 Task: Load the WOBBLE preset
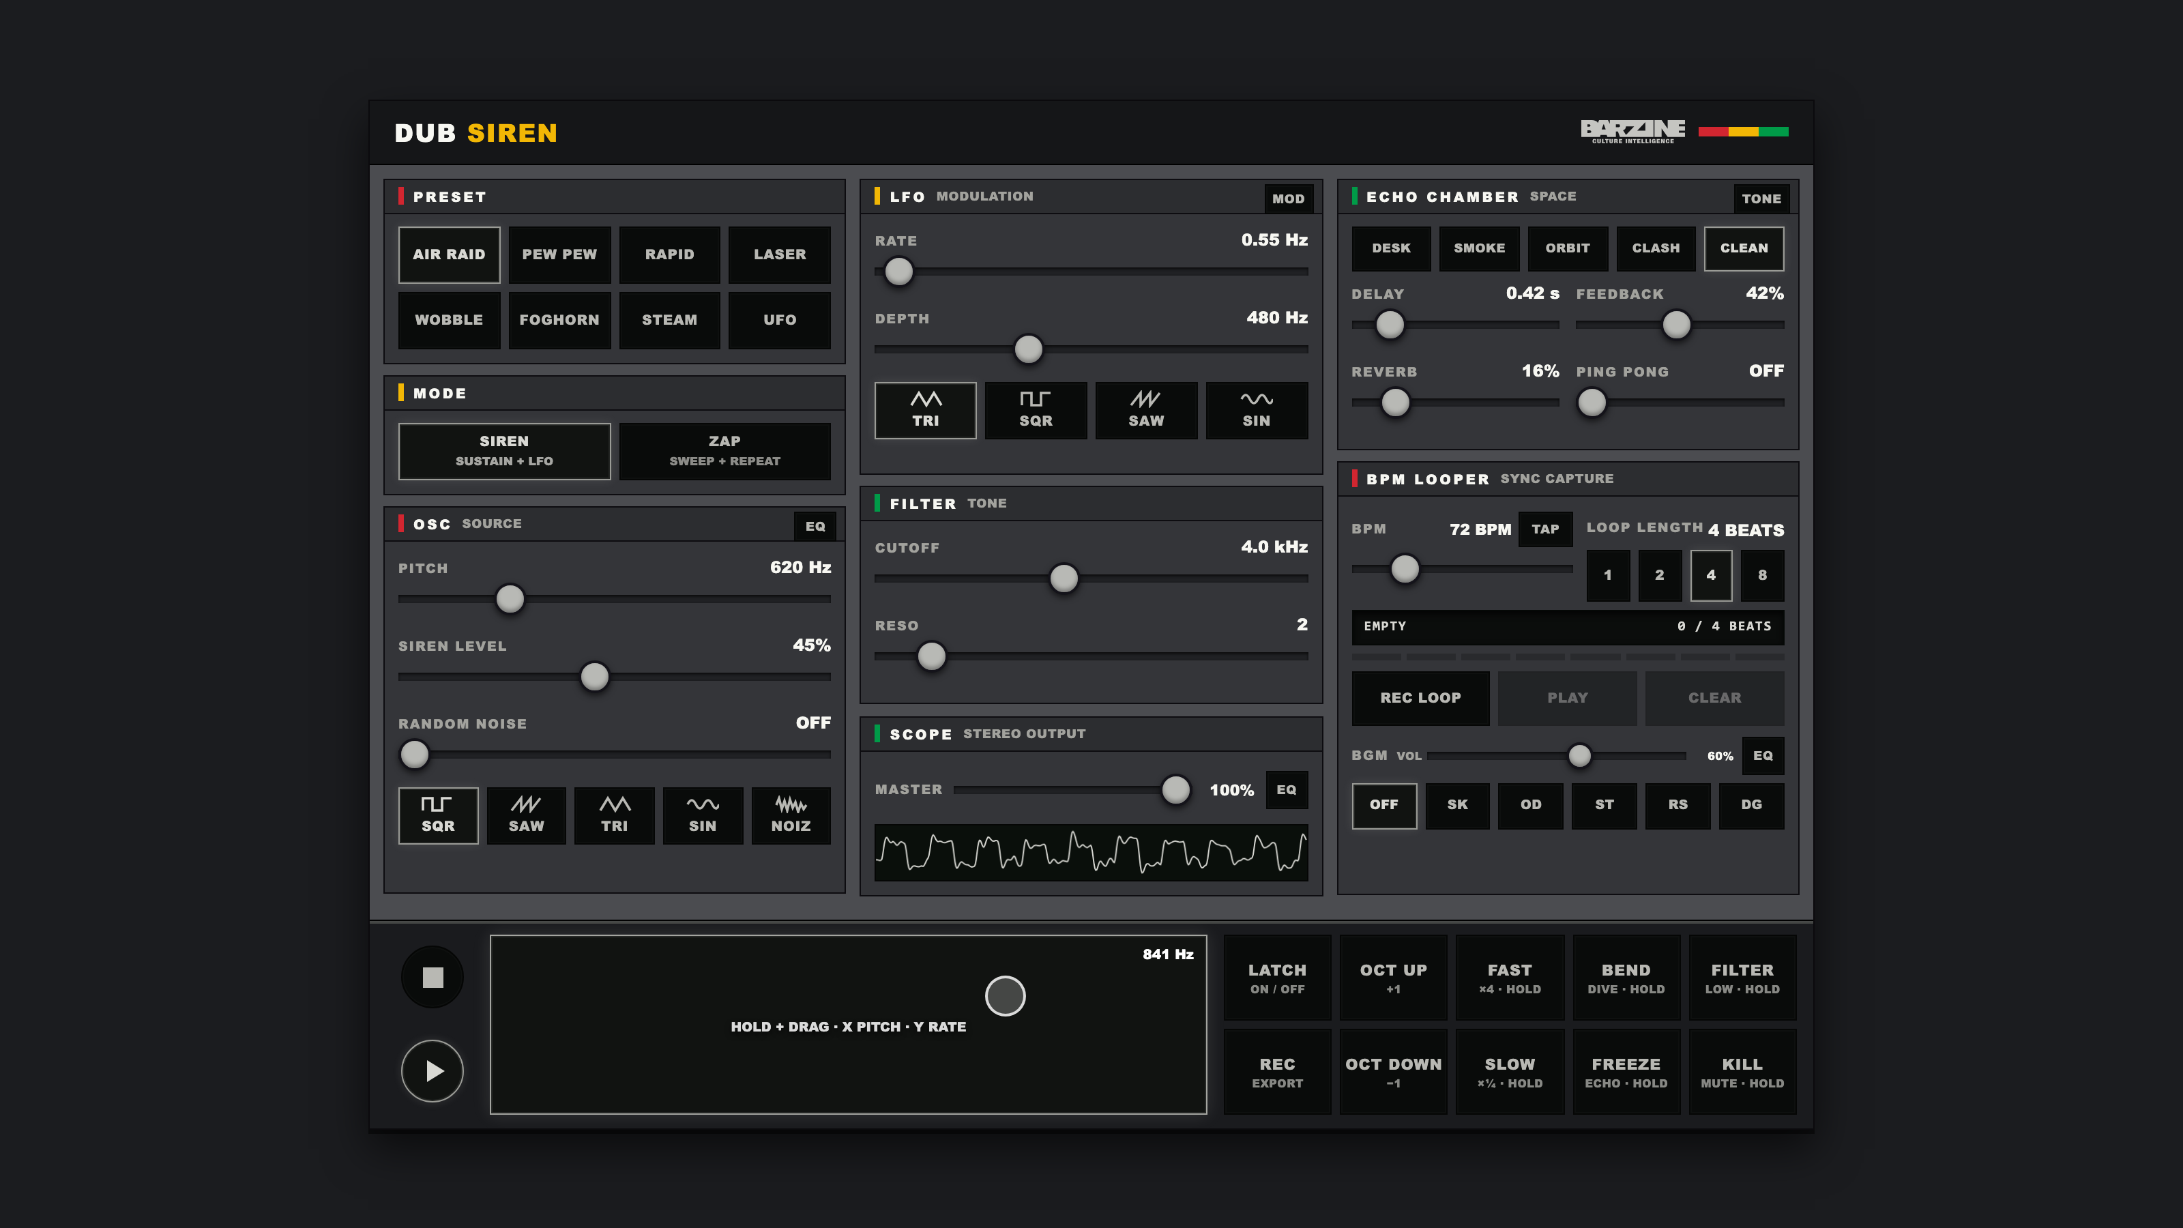coord(449,321)
